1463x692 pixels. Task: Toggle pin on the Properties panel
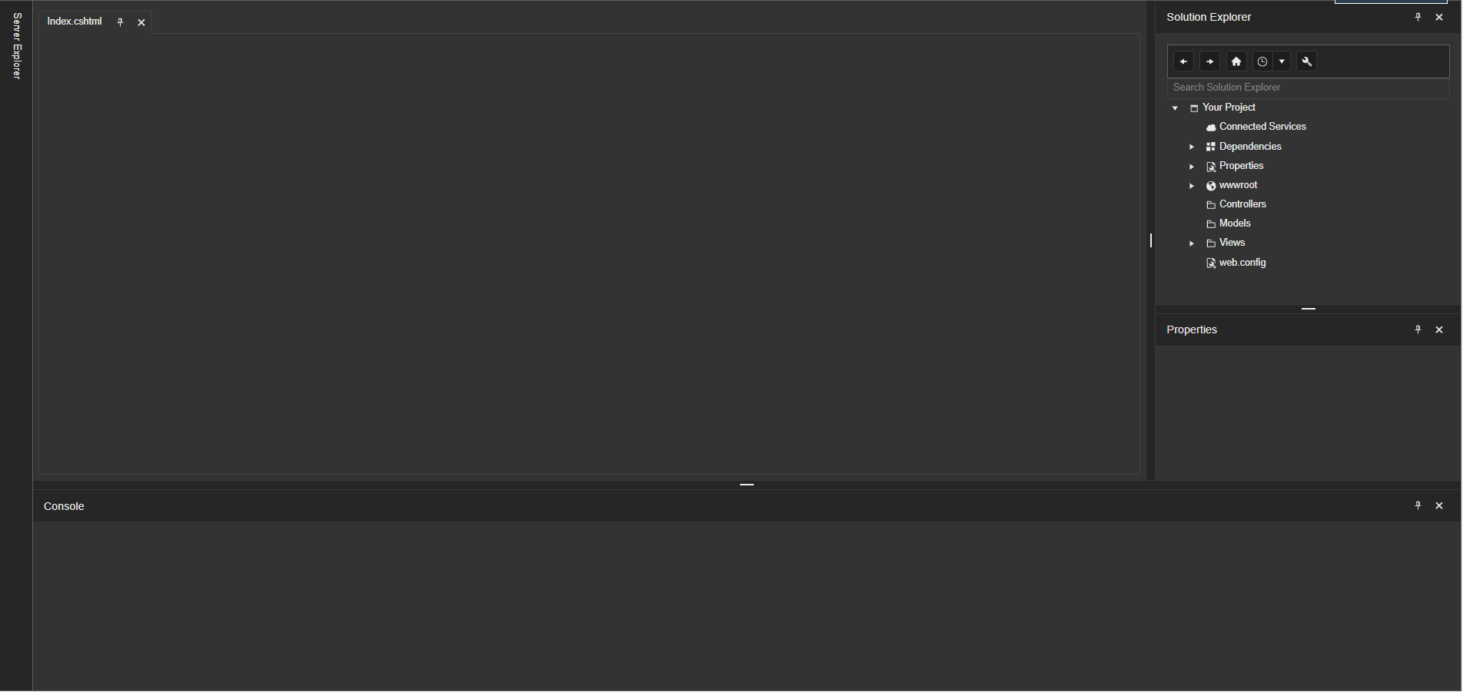(1418, 329)
